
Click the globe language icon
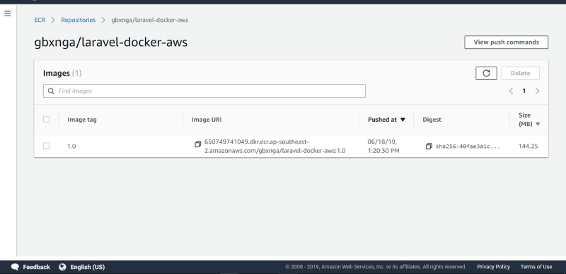coord(62,267)
